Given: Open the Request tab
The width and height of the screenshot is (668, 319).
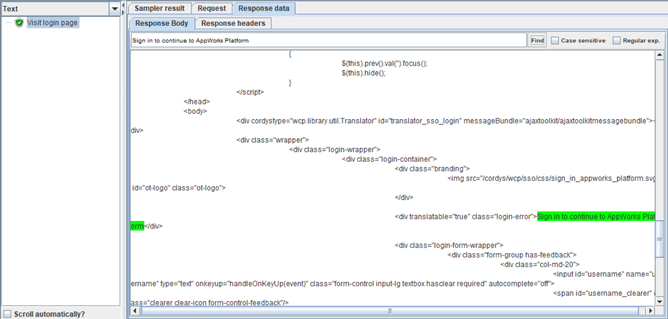Looking at the screenshot, I should coord(212,8).
